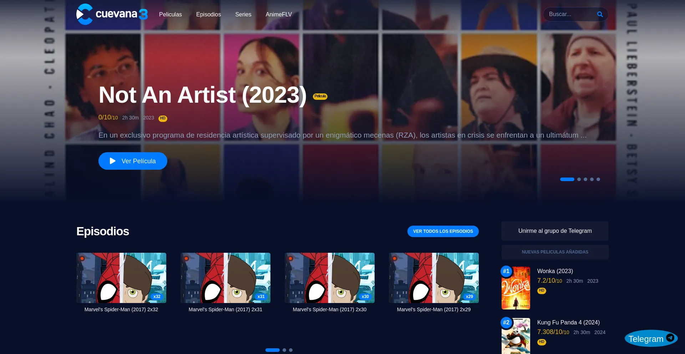Click the search magnifier icon

pos(600,14)
